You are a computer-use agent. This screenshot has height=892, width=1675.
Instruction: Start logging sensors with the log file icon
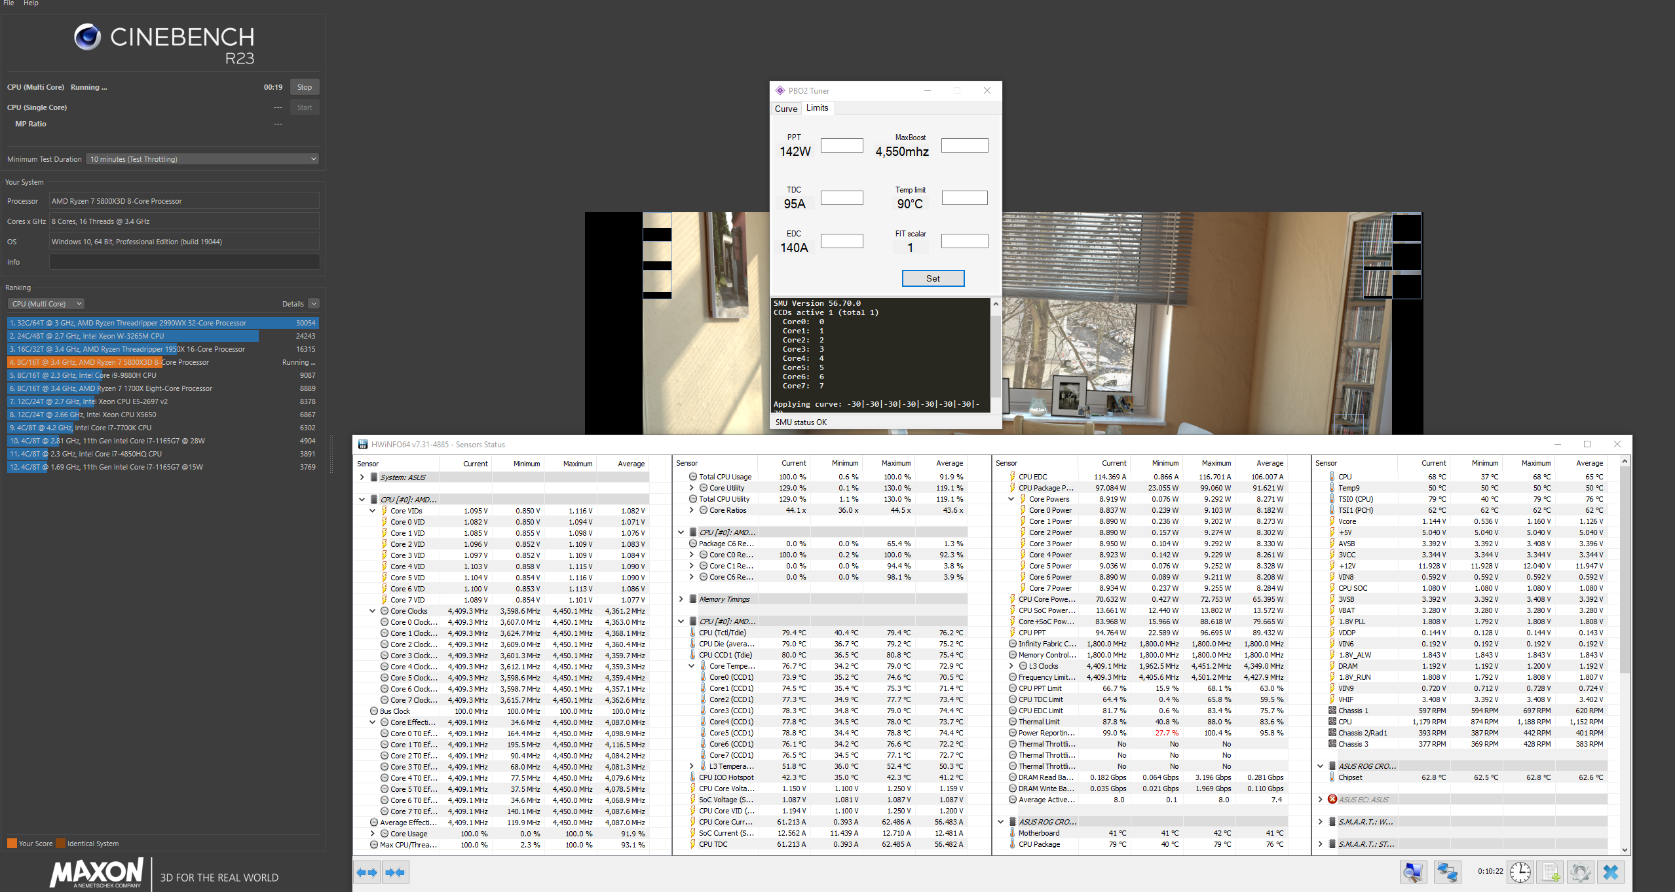(x=1550, y=872)
